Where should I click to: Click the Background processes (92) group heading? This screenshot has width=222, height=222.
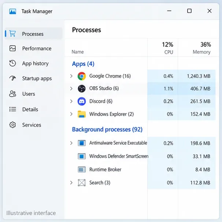tap(107, 129)
